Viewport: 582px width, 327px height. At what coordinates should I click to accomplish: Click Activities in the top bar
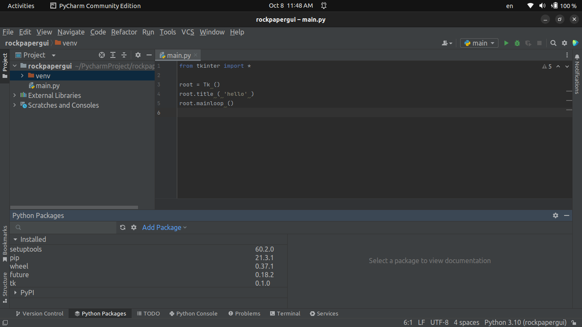tap(21, 6)
